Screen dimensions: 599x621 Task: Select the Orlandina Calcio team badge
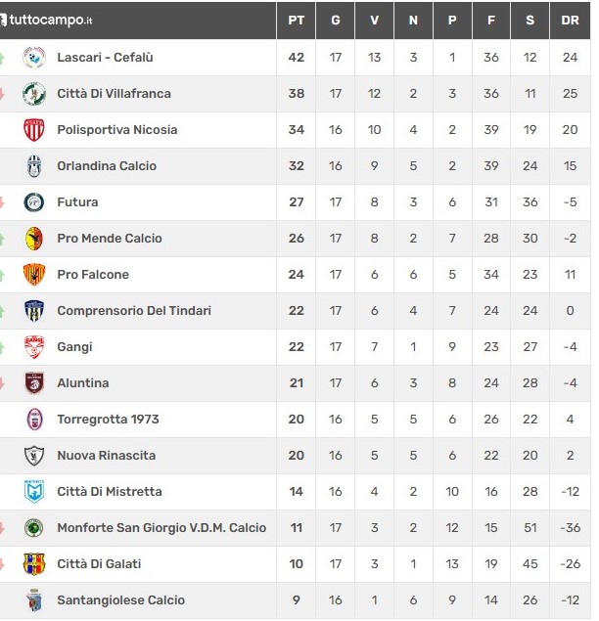point(34,166)
